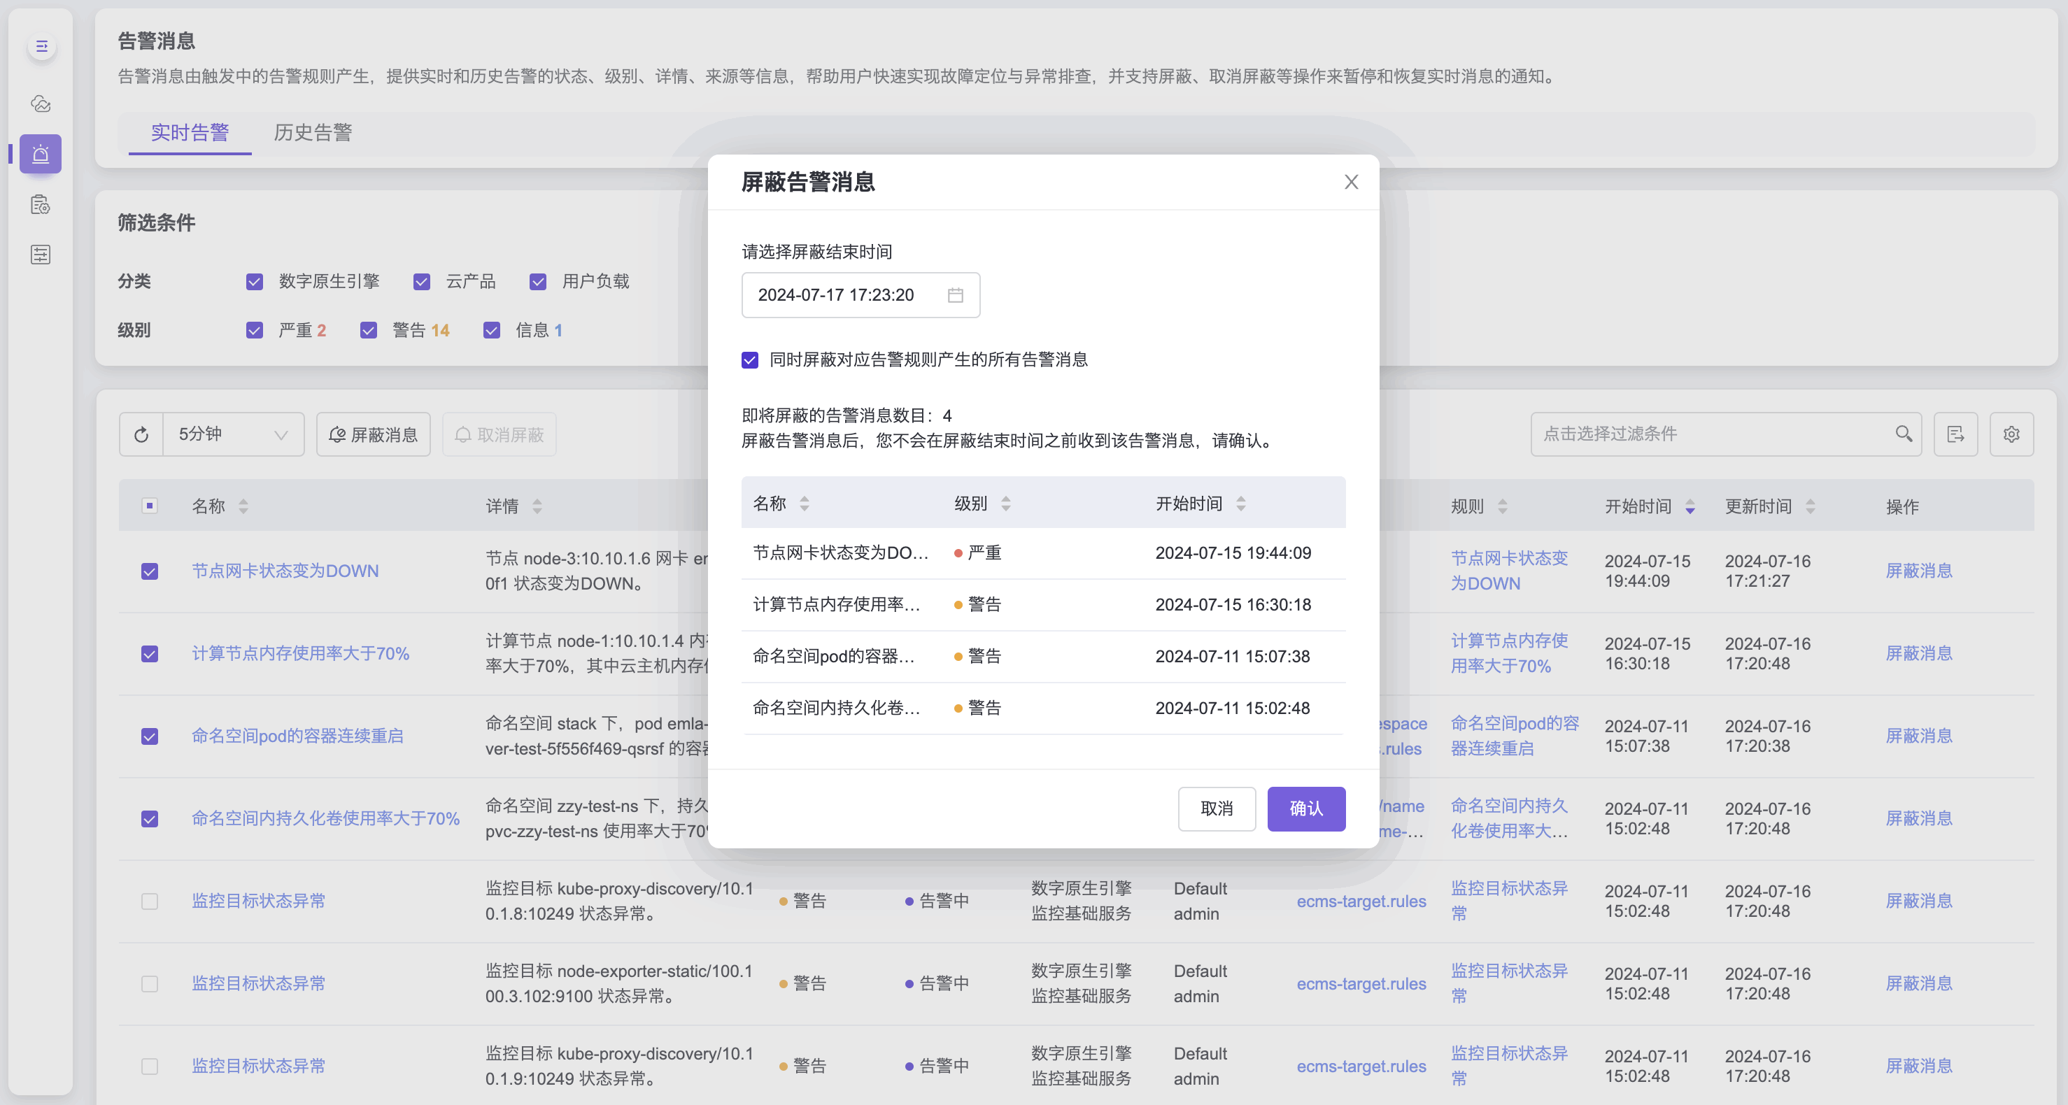Open the cloud monitoring sidebar icon
The width and height of the screenshot is (2068, 1105).
tap(40, 104)
